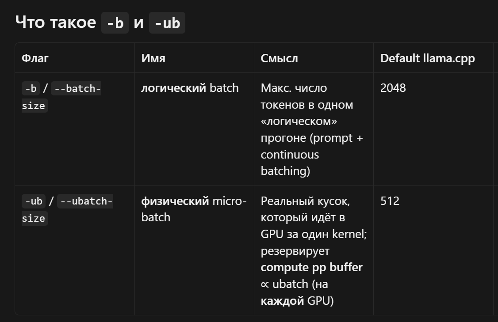The image size is (498, 322).
Task: Click the Что такое heading text
Action: click(x=56, y=22)
